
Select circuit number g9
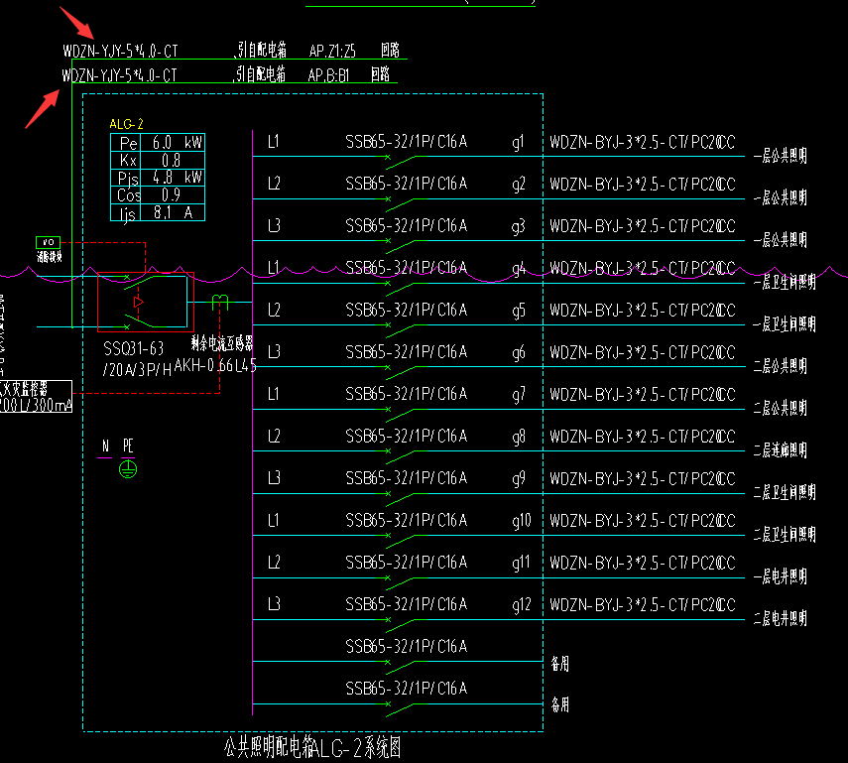(518, 479)
